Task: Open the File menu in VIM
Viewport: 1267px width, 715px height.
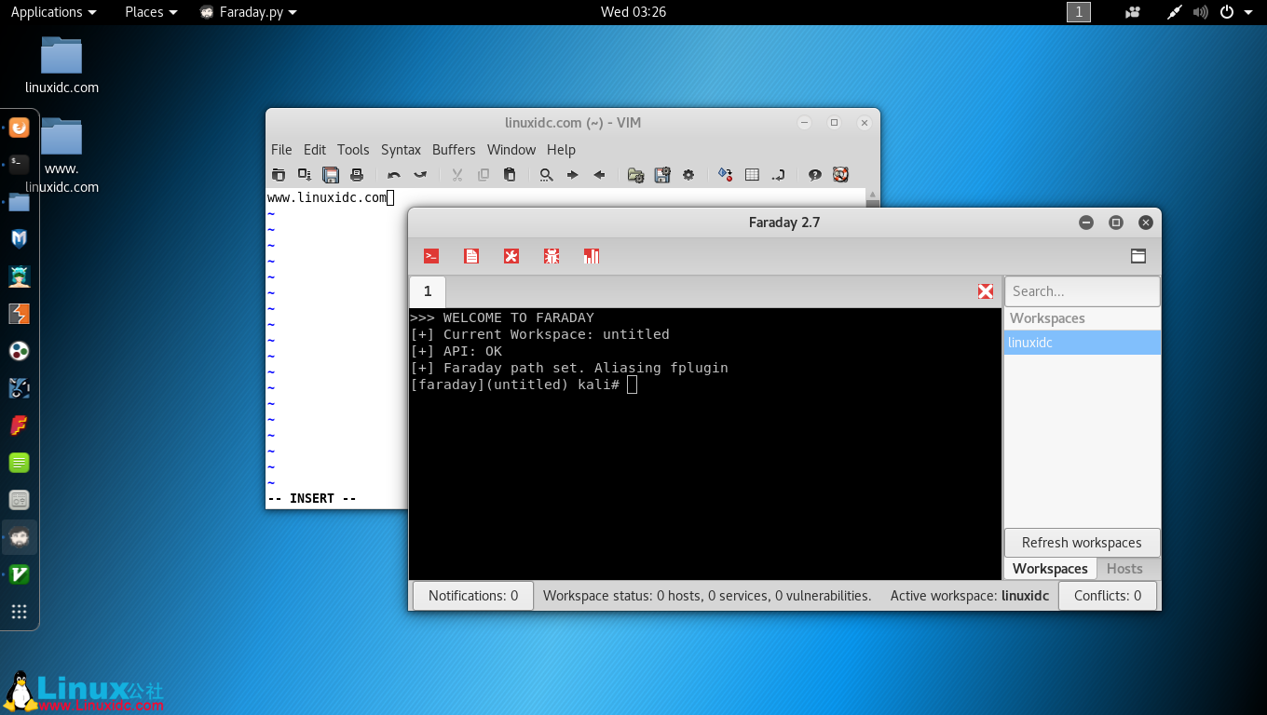Action: (x=281, y=150)
